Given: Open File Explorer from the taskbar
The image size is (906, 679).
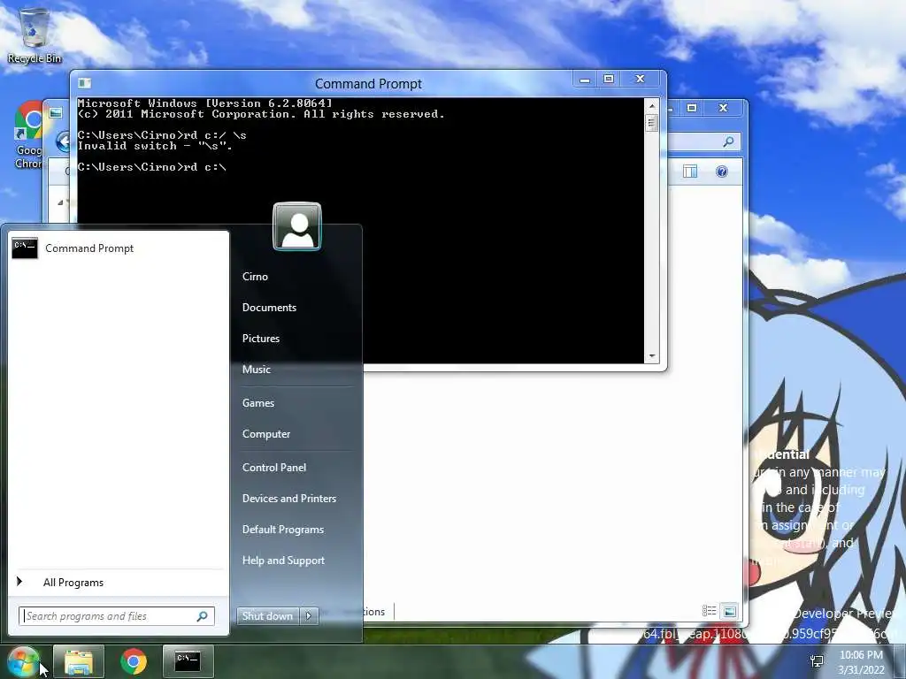Looking at the screenshot, I should [x=79, y=661].
